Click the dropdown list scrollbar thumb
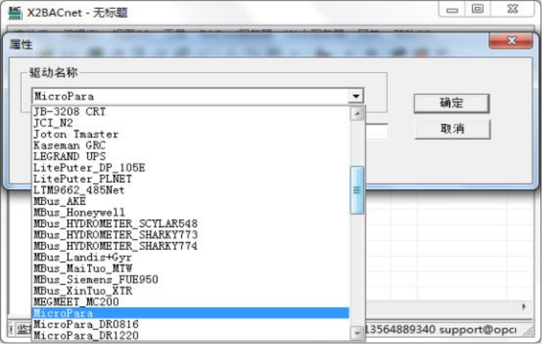This screenshot has width=542, height=344. (x=357, y=190)
